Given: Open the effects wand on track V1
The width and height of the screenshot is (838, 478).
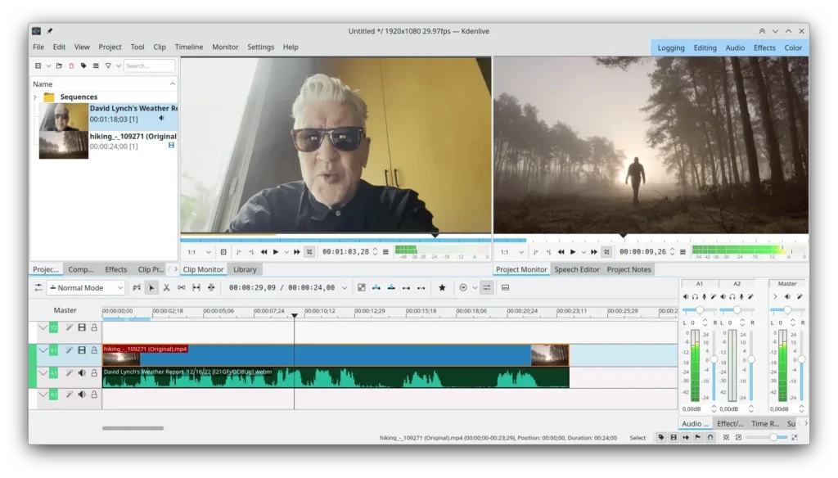Looking at the screenshot, I should pos(69,350).
